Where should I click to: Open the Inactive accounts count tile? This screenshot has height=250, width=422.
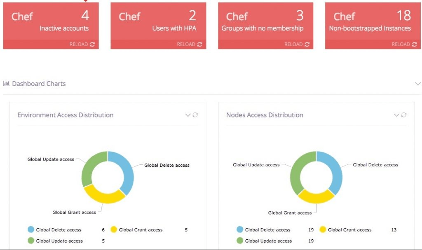coord(51,21)
